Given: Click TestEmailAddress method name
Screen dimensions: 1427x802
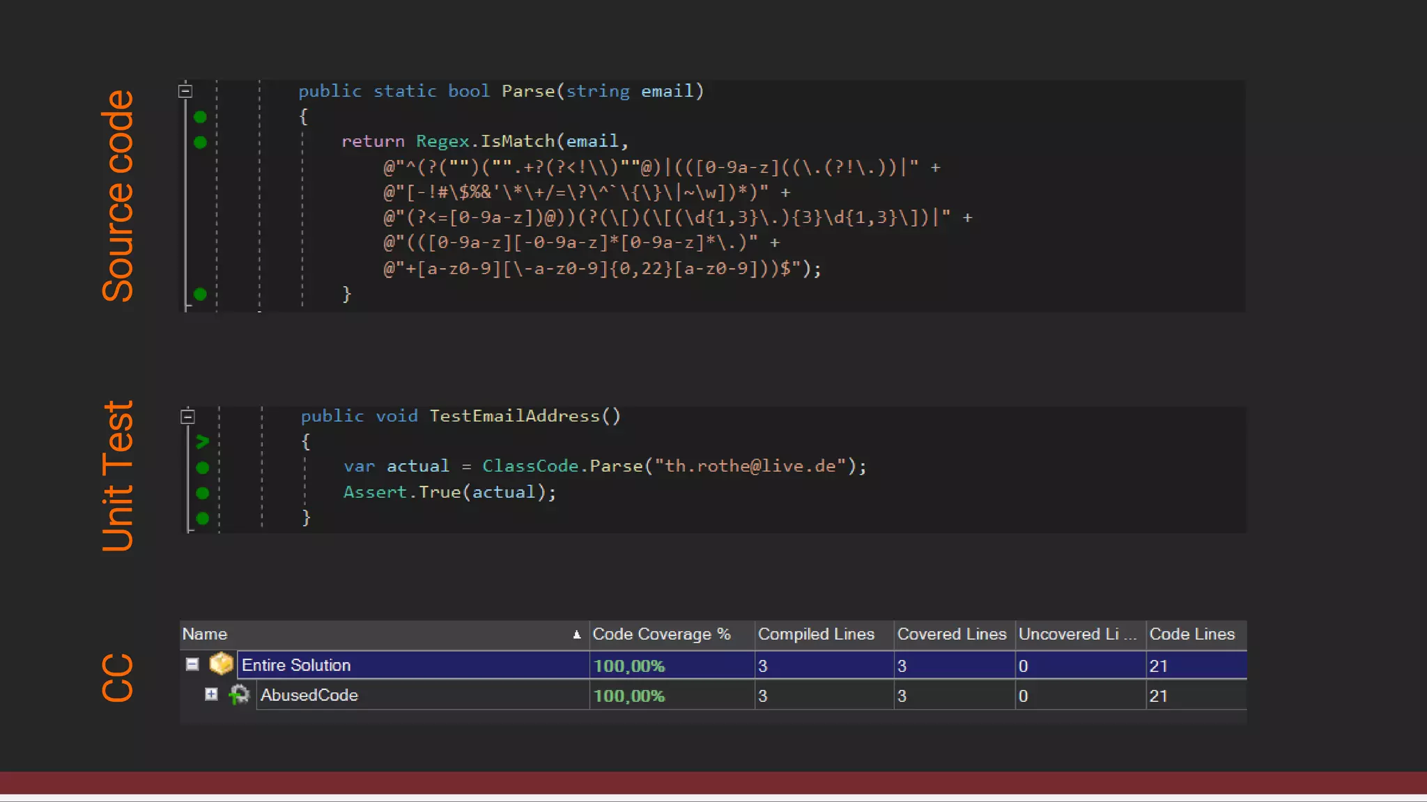Looking at the screenshot, I should point(514,416).
